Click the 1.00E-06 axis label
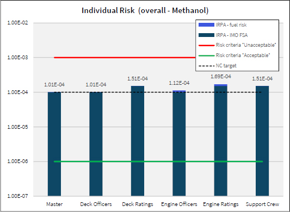Screen dimensions: 290x212 pos(17,161)
